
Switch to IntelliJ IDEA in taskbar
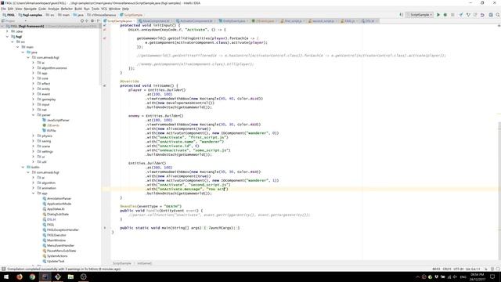click(x=45, y=277)
